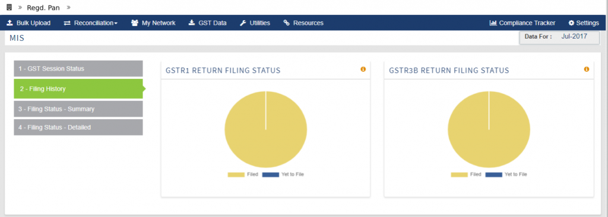Screen dimensions: 608x217
Task: Open Filing Status - Summary tab
Action: tap(78, 109)
